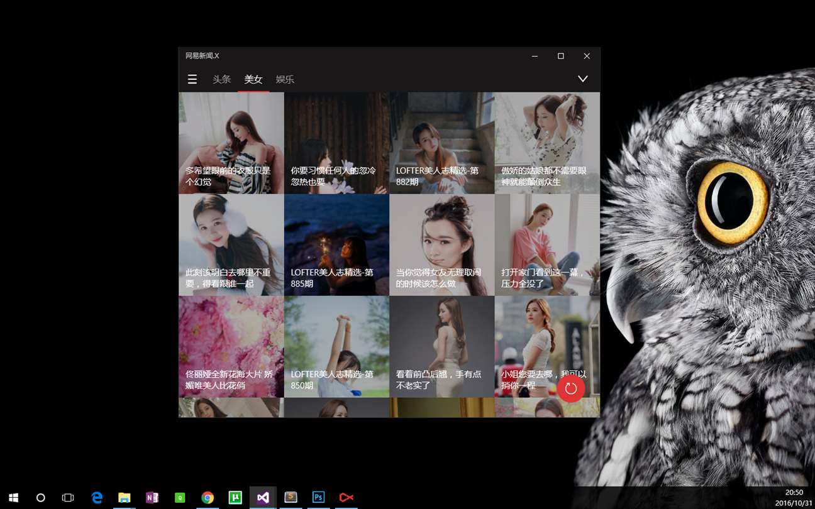Launch Microsoft Edge from the taskbar
The width and height of the screenshot is (815, 509).
tap(97, 498)
